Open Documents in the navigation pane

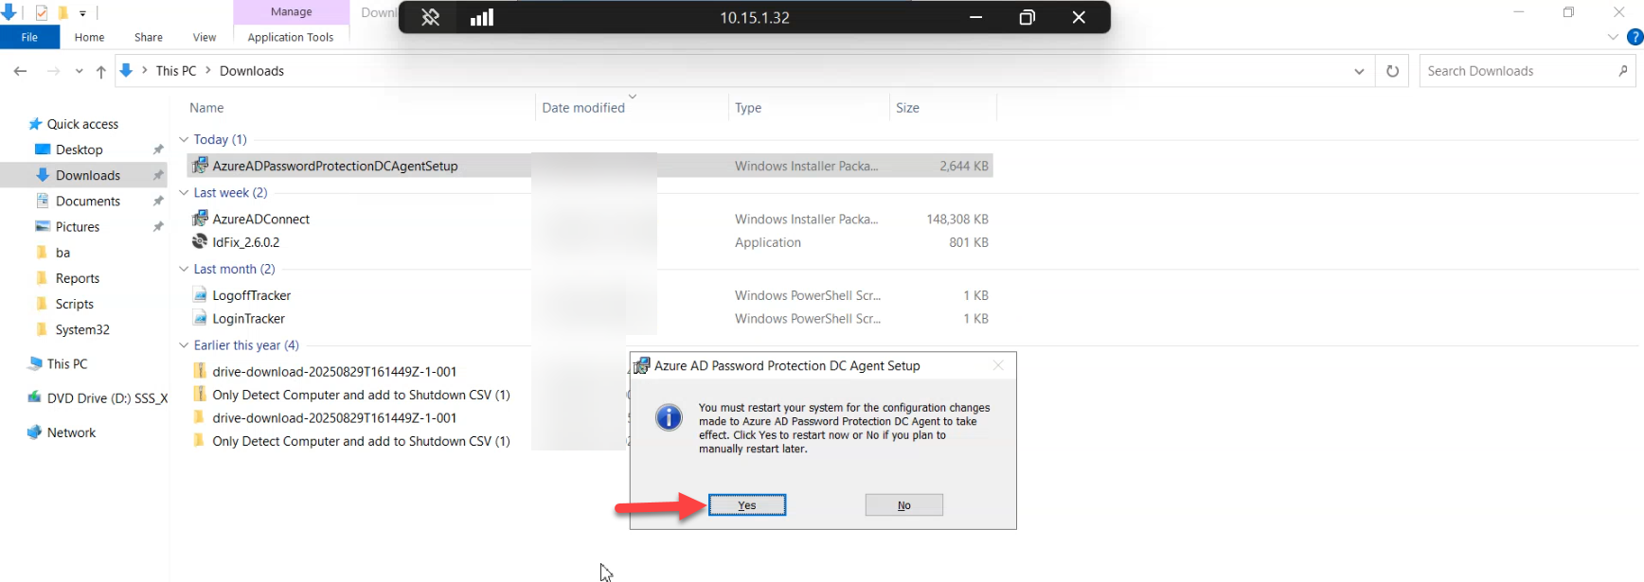87,201
